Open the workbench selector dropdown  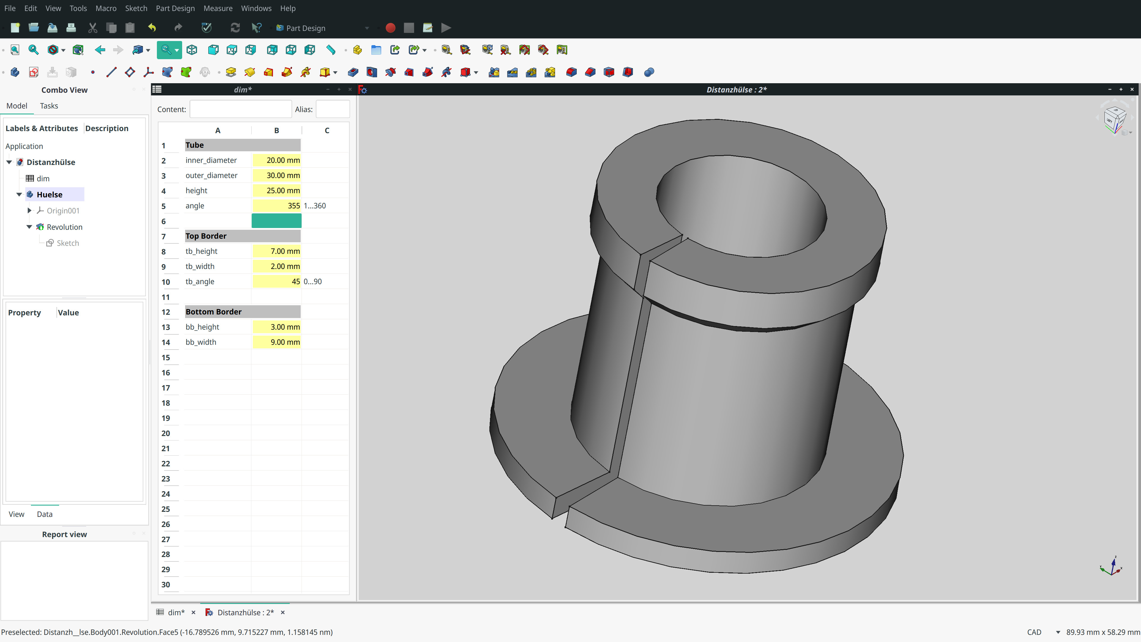[x=367, y=28]
